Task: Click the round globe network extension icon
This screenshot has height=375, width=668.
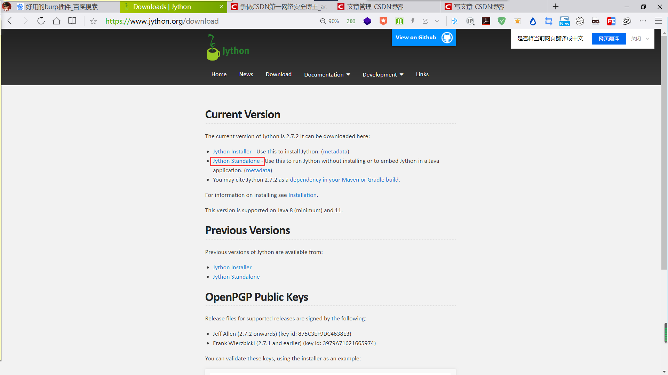Action: tap(580, 21)
